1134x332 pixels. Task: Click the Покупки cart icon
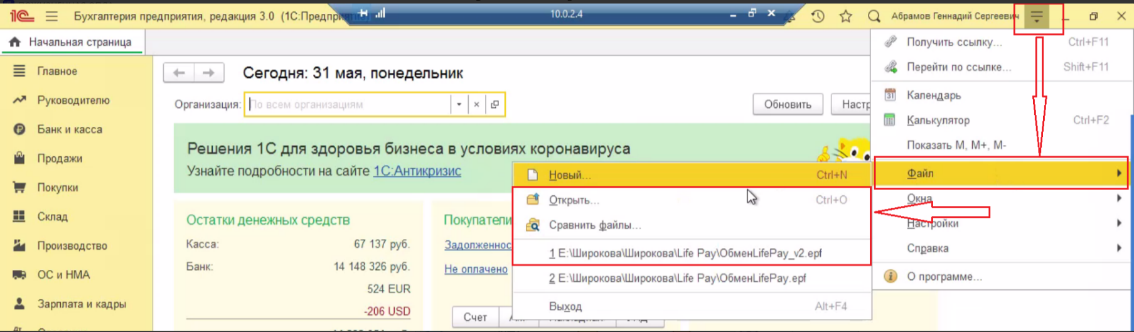click(19, 187)
